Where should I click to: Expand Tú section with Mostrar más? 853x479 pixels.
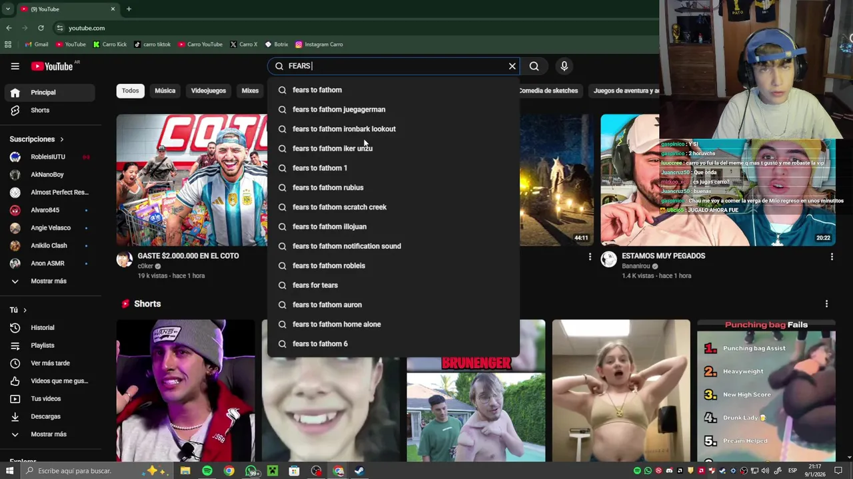(x=50, y=434)
